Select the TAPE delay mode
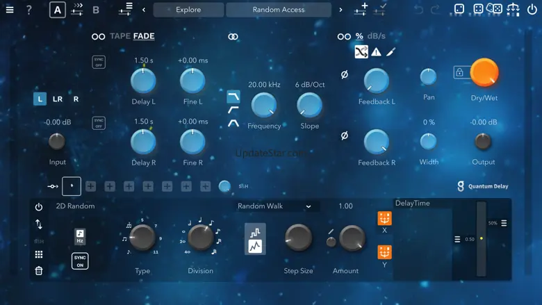Viewport: 542px width, 305px height. 120,36
